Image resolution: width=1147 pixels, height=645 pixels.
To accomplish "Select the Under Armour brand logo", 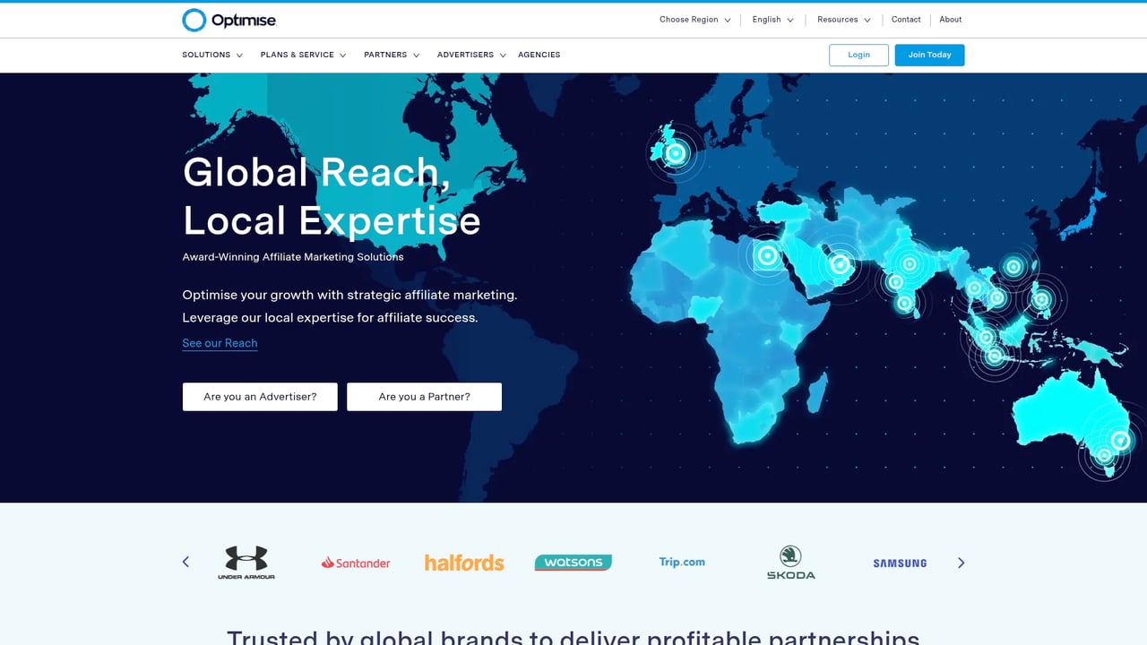I will (246, 563).
